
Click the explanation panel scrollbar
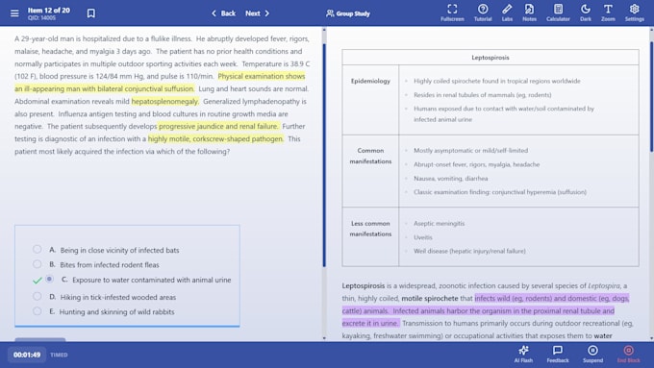coord(651,97)
